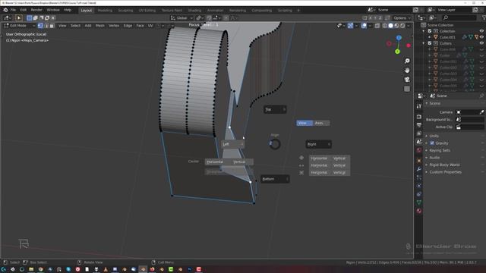Image resolution: width=486 pixels, height=273 pixels.
Task: Open the Output properties tab
Action: [x=419, y=125]
